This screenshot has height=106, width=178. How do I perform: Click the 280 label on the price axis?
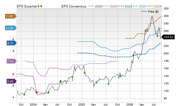tap(166, 23)
